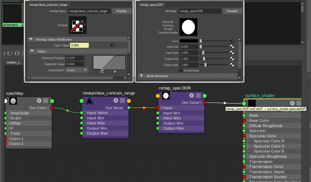Click the Selected Position input field
The image size is (311, 182).
(x=75, y=58)
